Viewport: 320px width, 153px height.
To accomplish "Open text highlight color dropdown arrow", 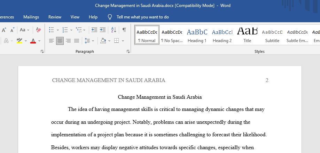I will pos(26,41).
